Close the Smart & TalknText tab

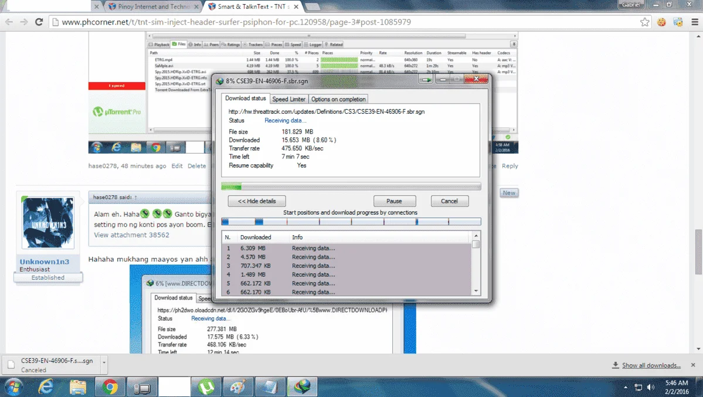click(x=296, y=6)
